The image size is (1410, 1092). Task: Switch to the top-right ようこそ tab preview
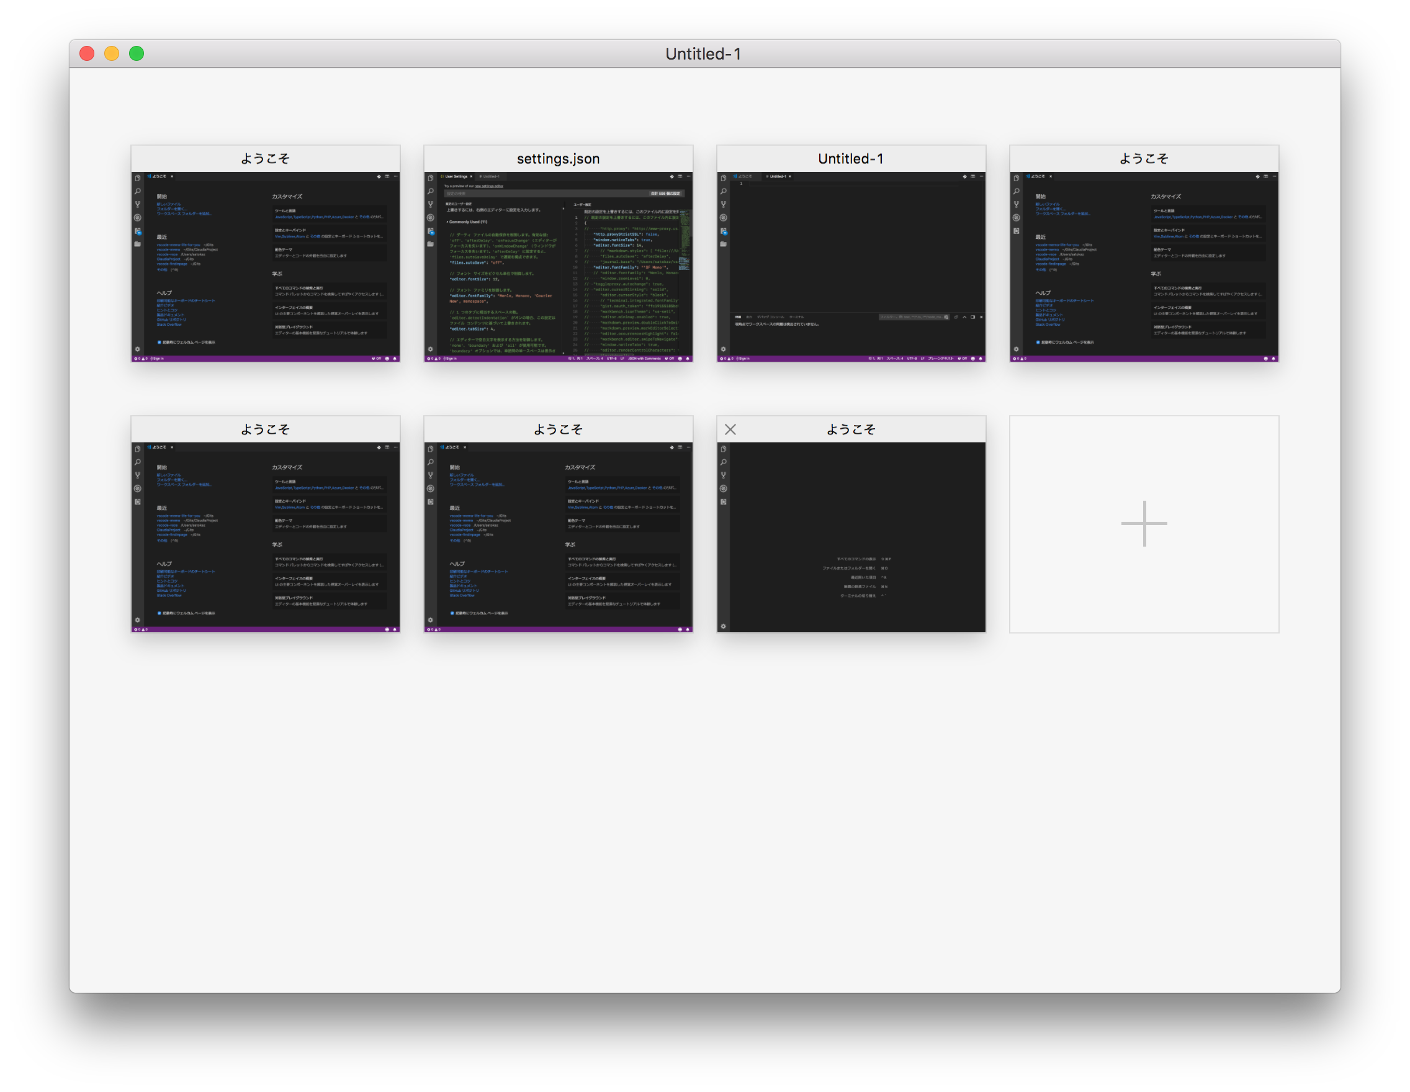pos(1143,266)
